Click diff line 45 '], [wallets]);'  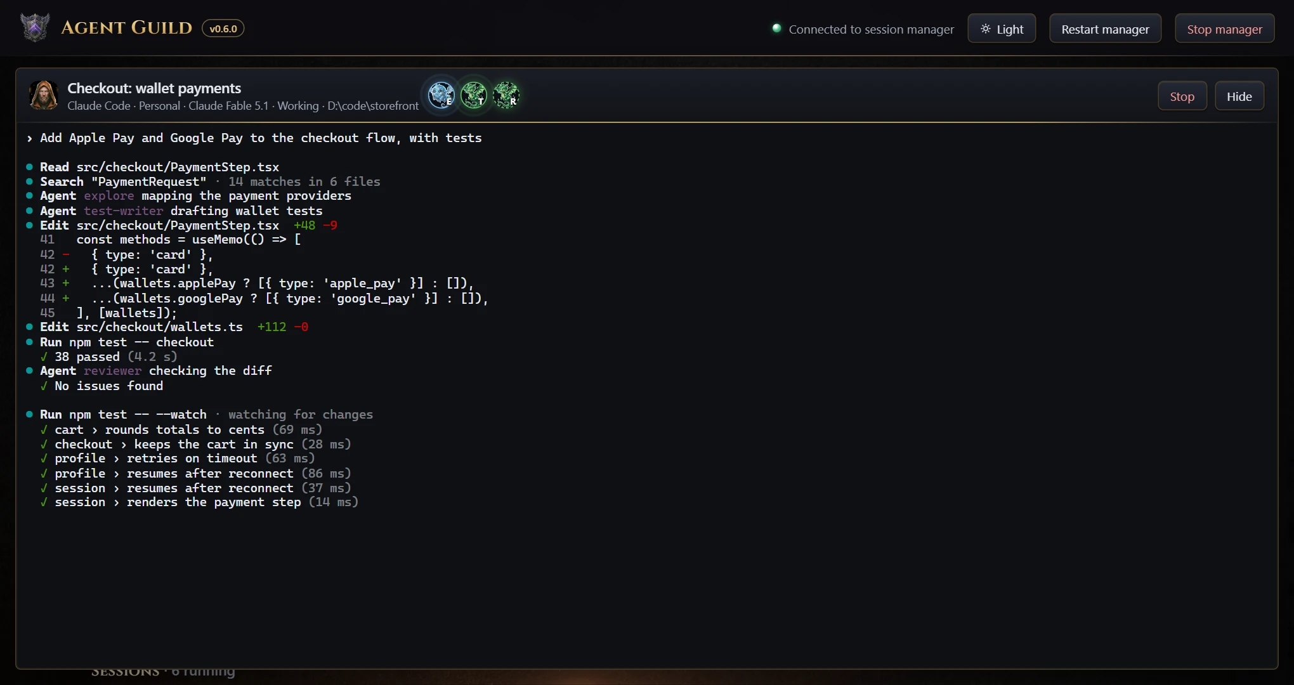[108, 313]
